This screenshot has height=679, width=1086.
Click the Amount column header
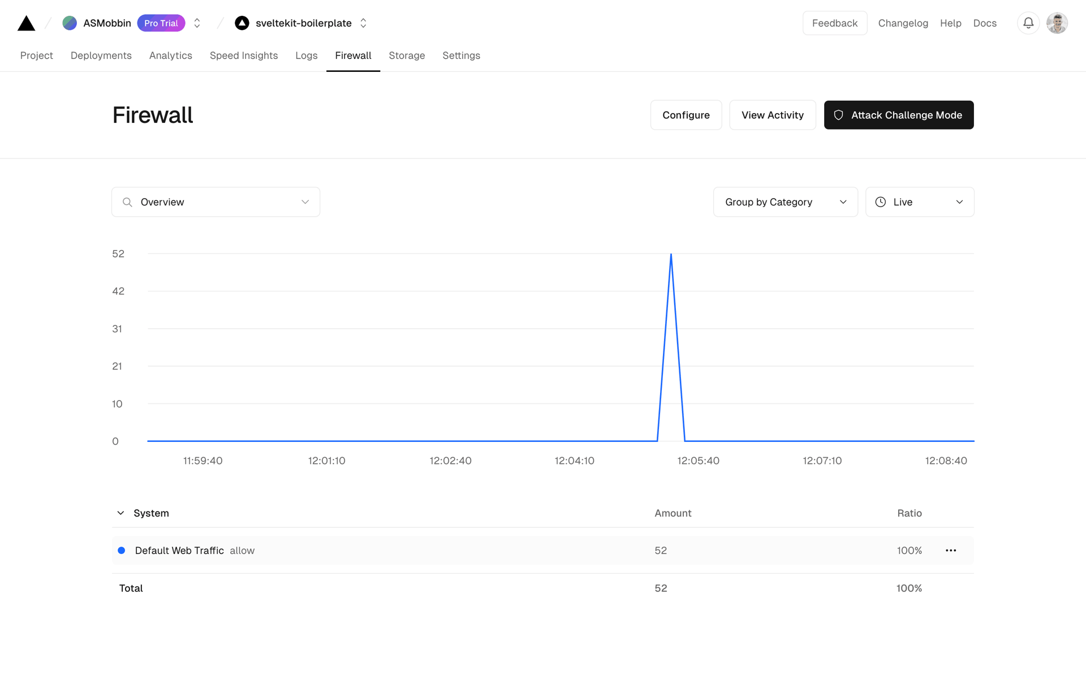click(673, 513)
